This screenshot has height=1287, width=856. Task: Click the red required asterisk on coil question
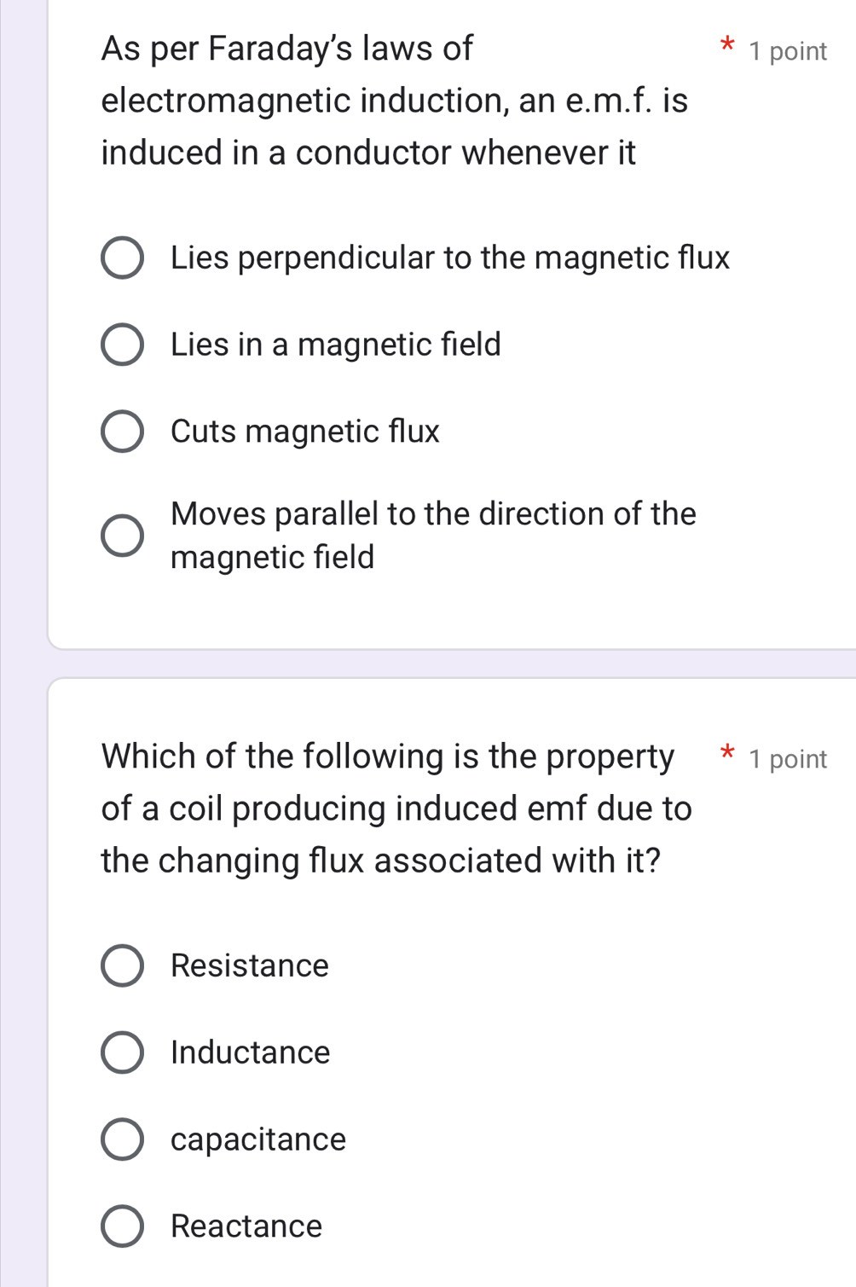(726, 754)
